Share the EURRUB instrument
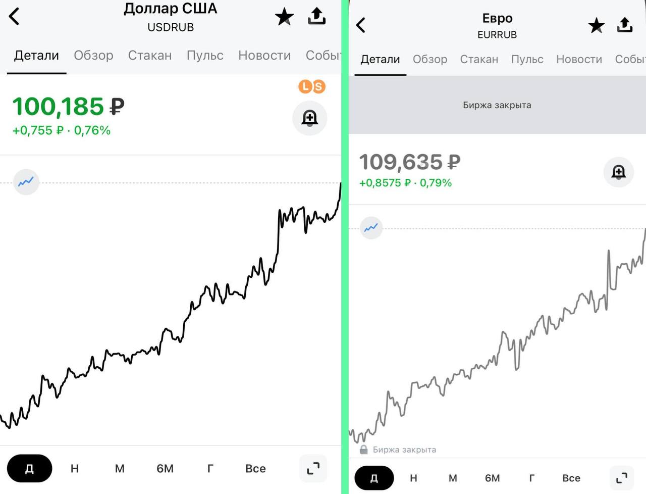The width and height of the screenshot is (646, 494). (x=624, y=25)
